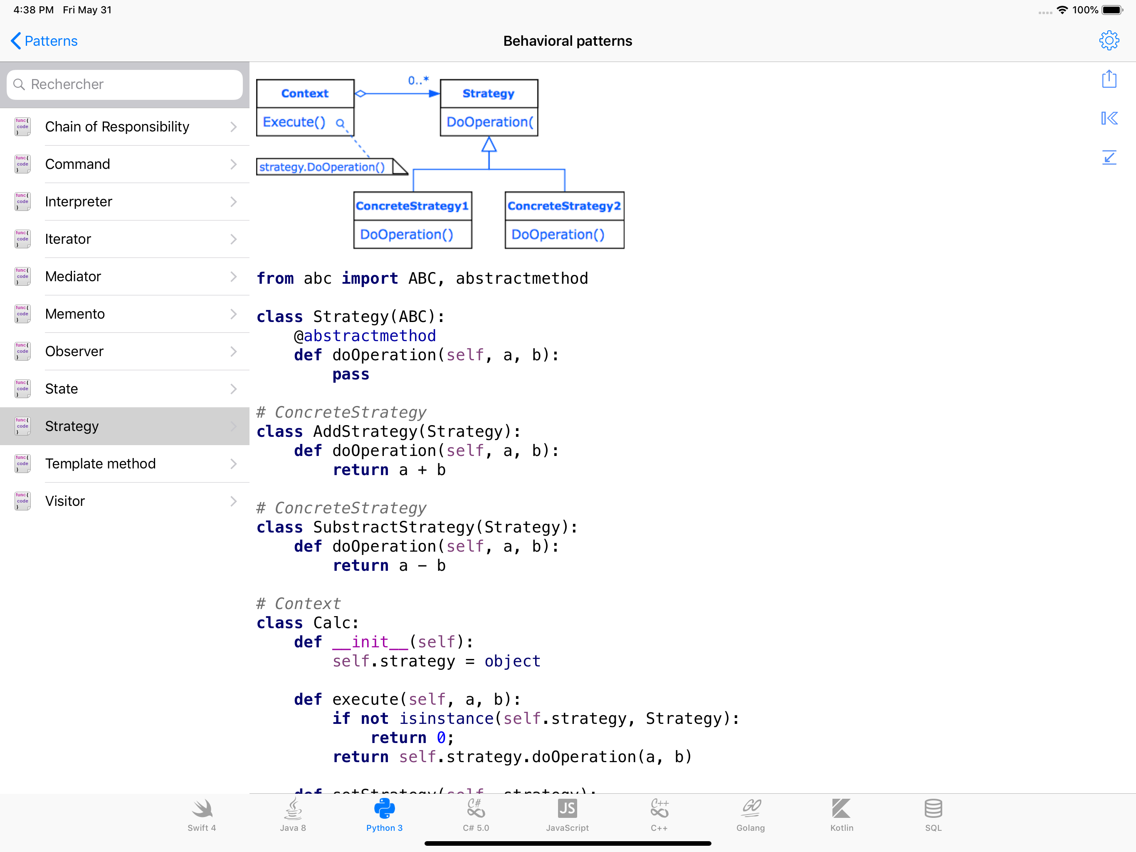Switch to Swift 4 language icon
The height and width of the screenshot is (852, 1136).
pyautogui.click(x=201, y=815)
